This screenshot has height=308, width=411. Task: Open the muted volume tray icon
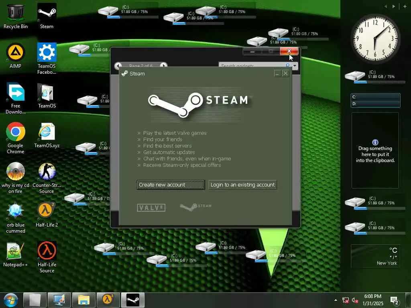(x=355, y=300)
